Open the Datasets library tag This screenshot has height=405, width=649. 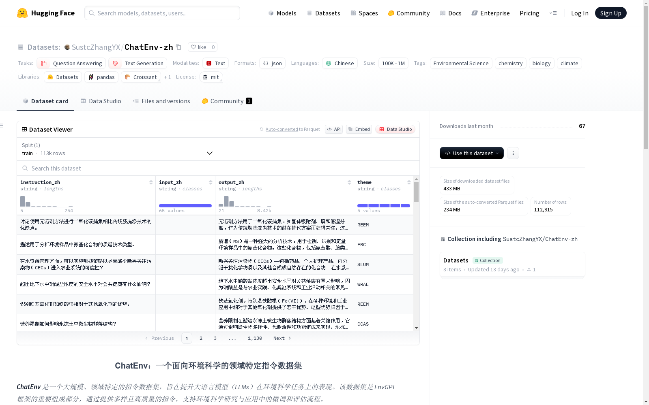(63, 77)
